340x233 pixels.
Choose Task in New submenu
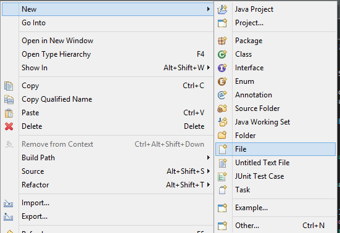(275, 190)
